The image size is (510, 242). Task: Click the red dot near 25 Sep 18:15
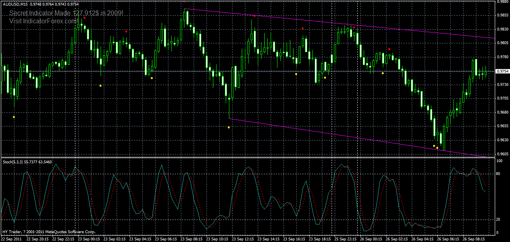click(303, 28)
